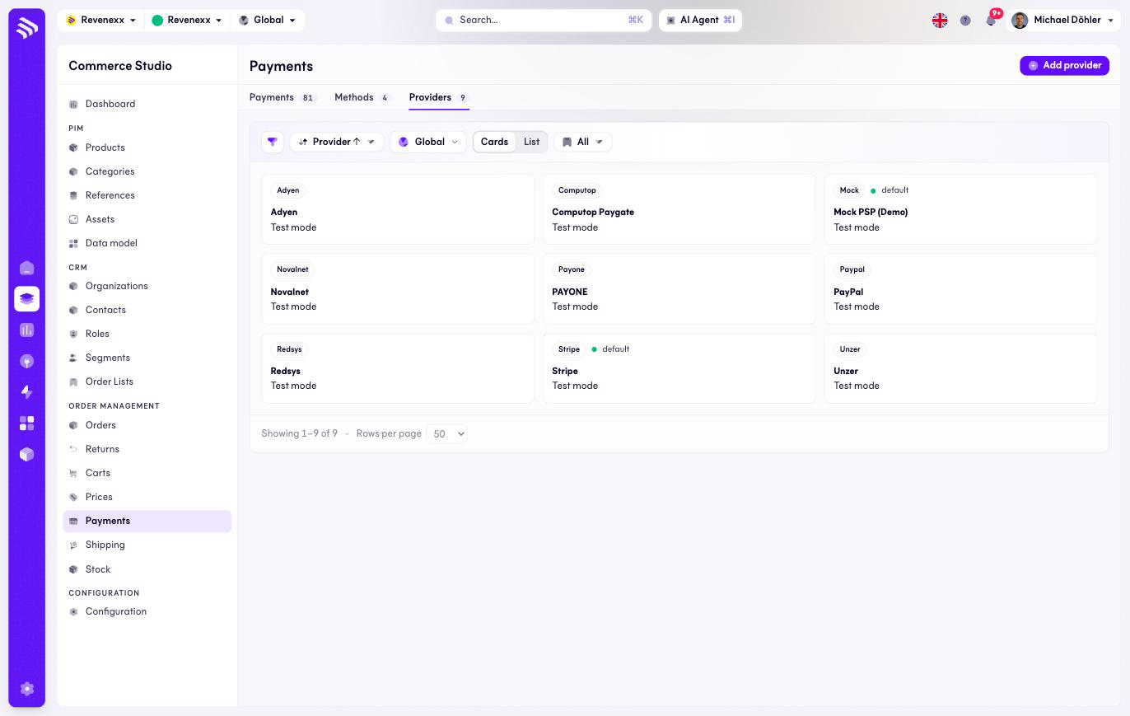Open Categories in the sidebar
The image size is (1130, 716).
147,171
